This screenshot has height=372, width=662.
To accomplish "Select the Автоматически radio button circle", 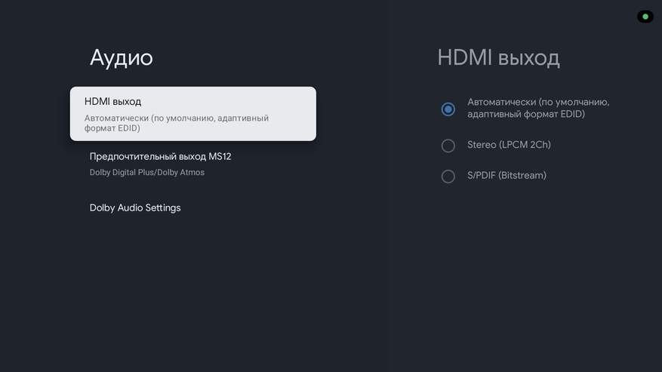I will pos(448,109).
